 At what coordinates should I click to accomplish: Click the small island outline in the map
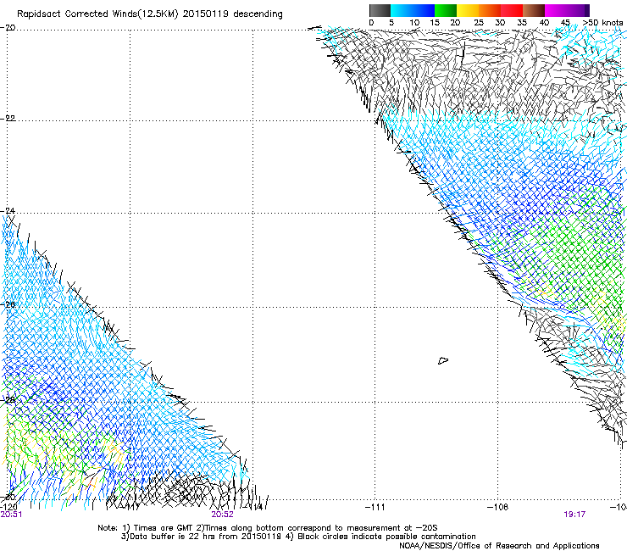443,360
